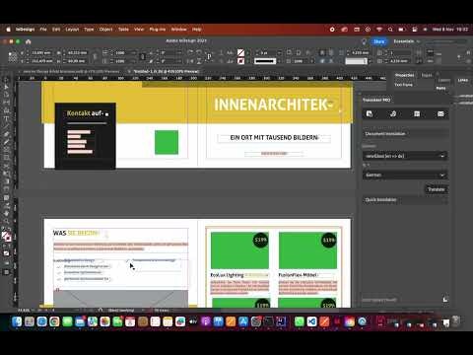Click the 'FusionFlex Möbel' product title
Screen dimensions: 473x355
pos(298,275)
